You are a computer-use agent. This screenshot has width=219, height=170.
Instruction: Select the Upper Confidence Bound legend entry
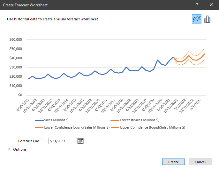152,127
